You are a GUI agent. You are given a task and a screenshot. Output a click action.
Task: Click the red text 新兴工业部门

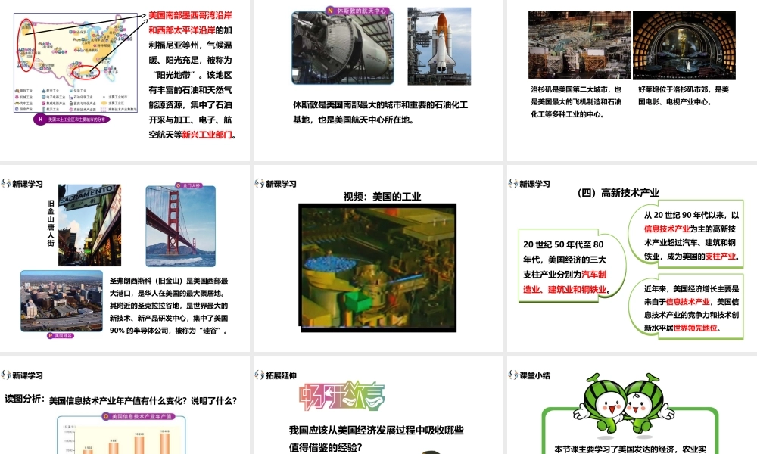click(x=207, y=135)
